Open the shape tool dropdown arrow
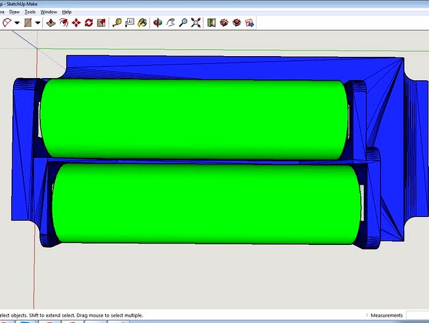 (38, 23)
